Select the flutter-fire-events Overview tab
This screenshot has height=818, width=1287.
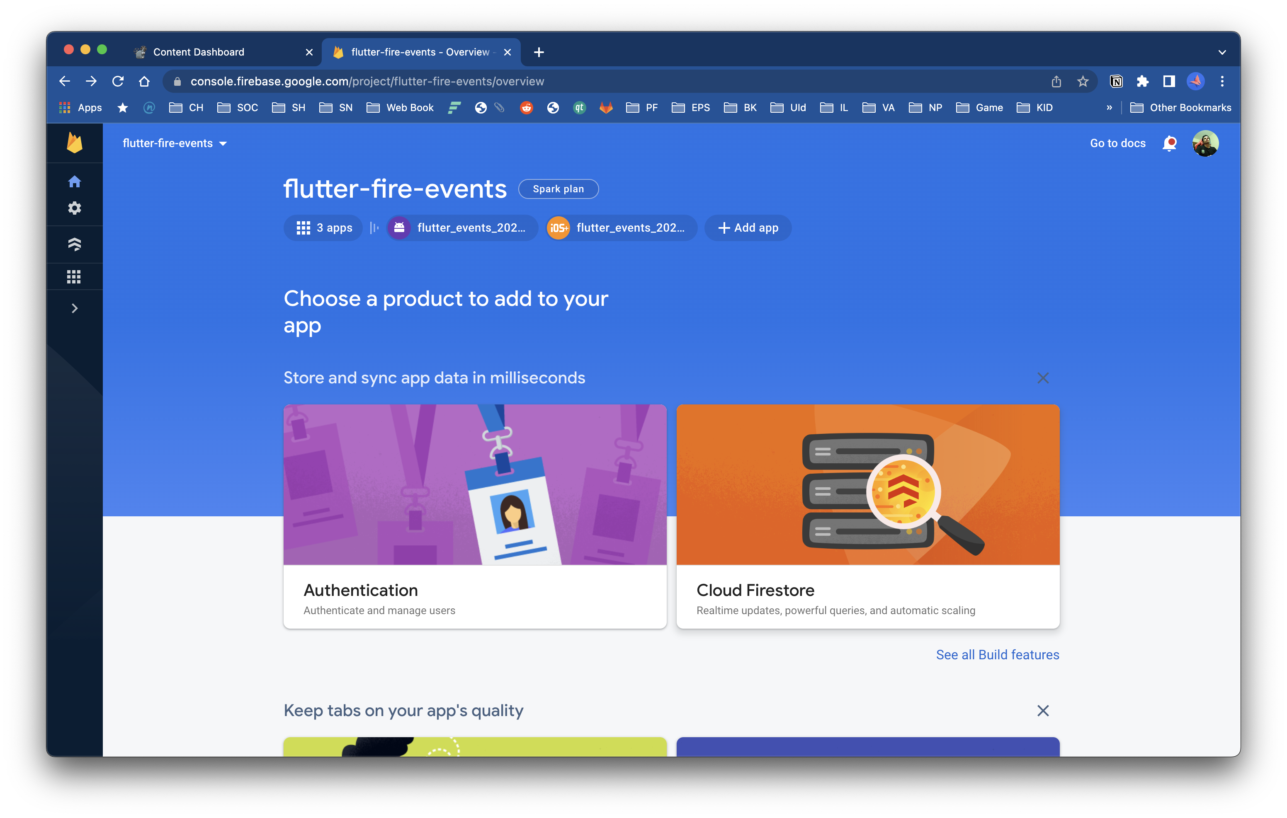tap(421, 52)
